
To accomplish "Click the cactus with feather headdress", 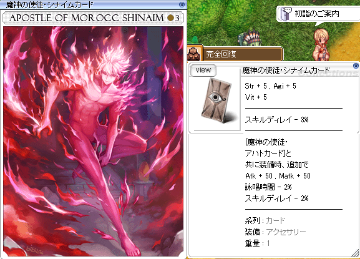I will click(x=249, y=38).
